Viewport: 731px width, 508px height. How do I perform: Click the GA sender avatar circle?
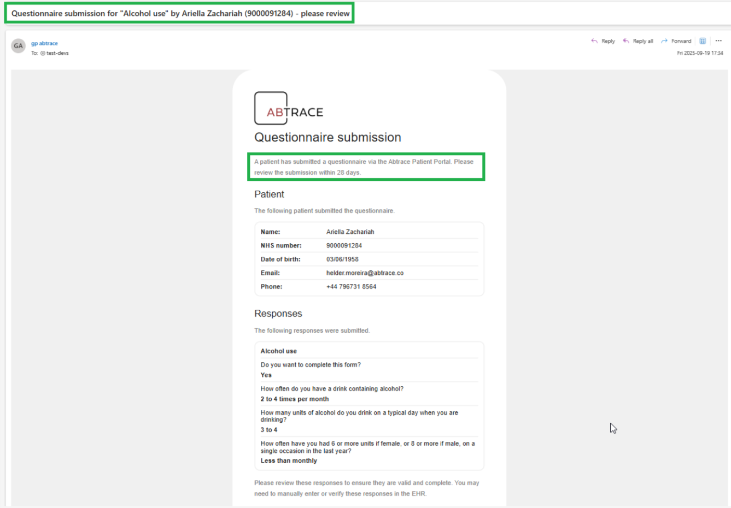(x=18, y=46)
